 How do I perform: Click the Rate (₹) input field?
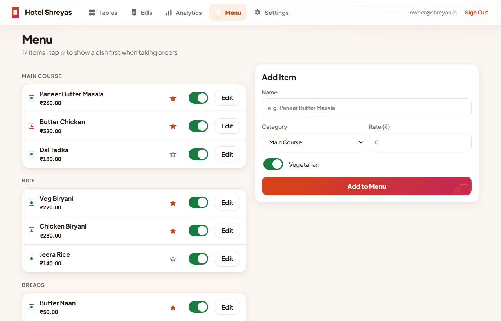[420, 142]
